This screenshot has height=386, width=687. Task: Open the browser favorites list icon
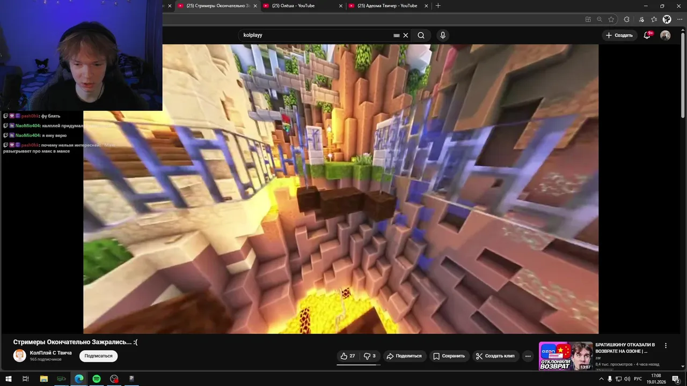pyautogui.click(x=654, y=19)
